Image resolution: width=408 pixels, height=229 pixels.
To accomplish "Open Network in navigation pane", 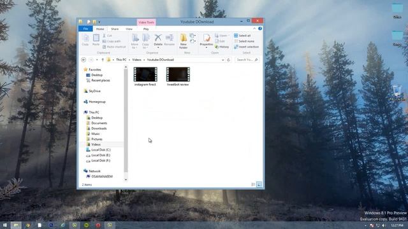I will pos(92,171).
